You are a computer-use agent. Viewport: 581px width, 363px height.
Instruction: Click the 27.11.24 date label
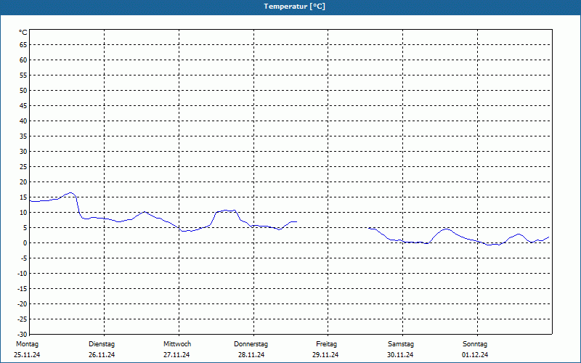176,355
